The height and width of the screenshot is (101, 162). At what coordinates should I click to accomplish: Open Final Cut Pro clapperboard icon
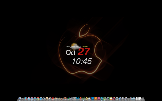[90, 98]
